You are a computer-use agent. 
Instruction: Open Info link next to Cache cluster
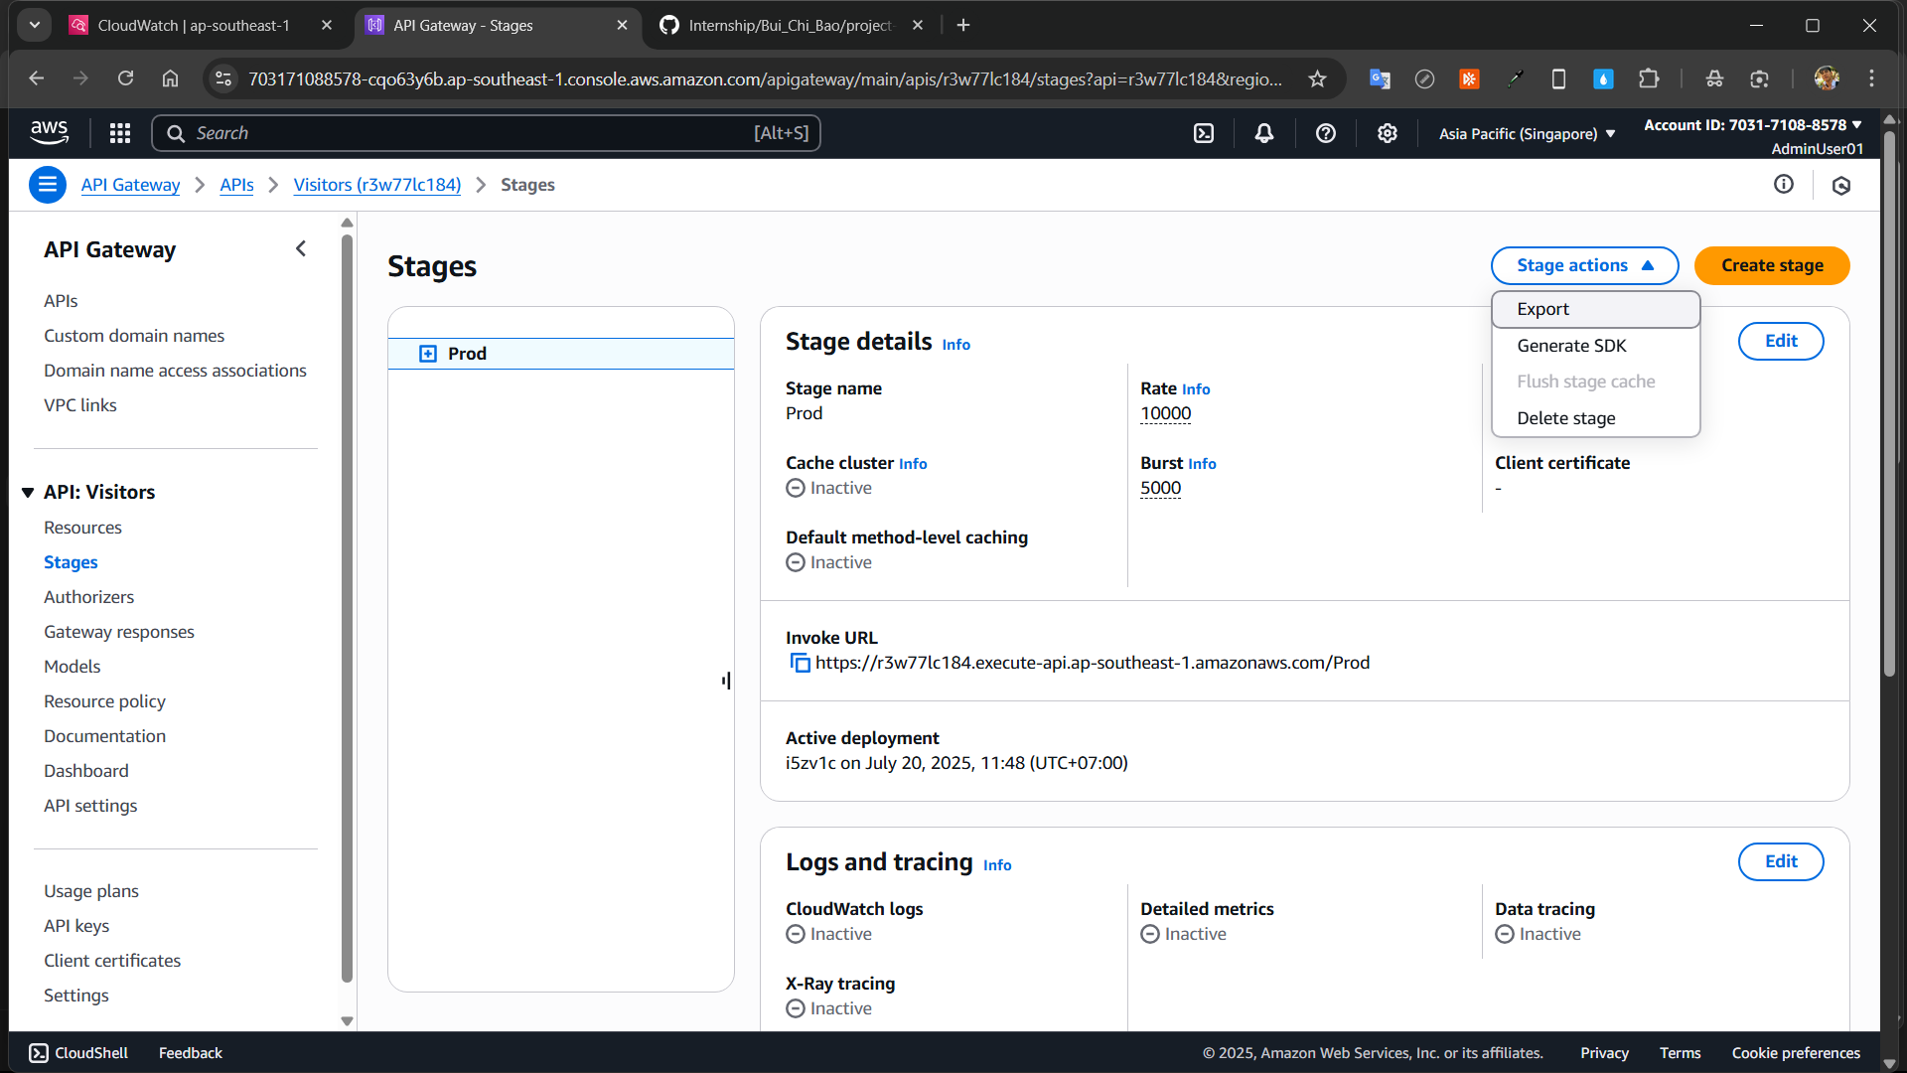coord(913,464)
